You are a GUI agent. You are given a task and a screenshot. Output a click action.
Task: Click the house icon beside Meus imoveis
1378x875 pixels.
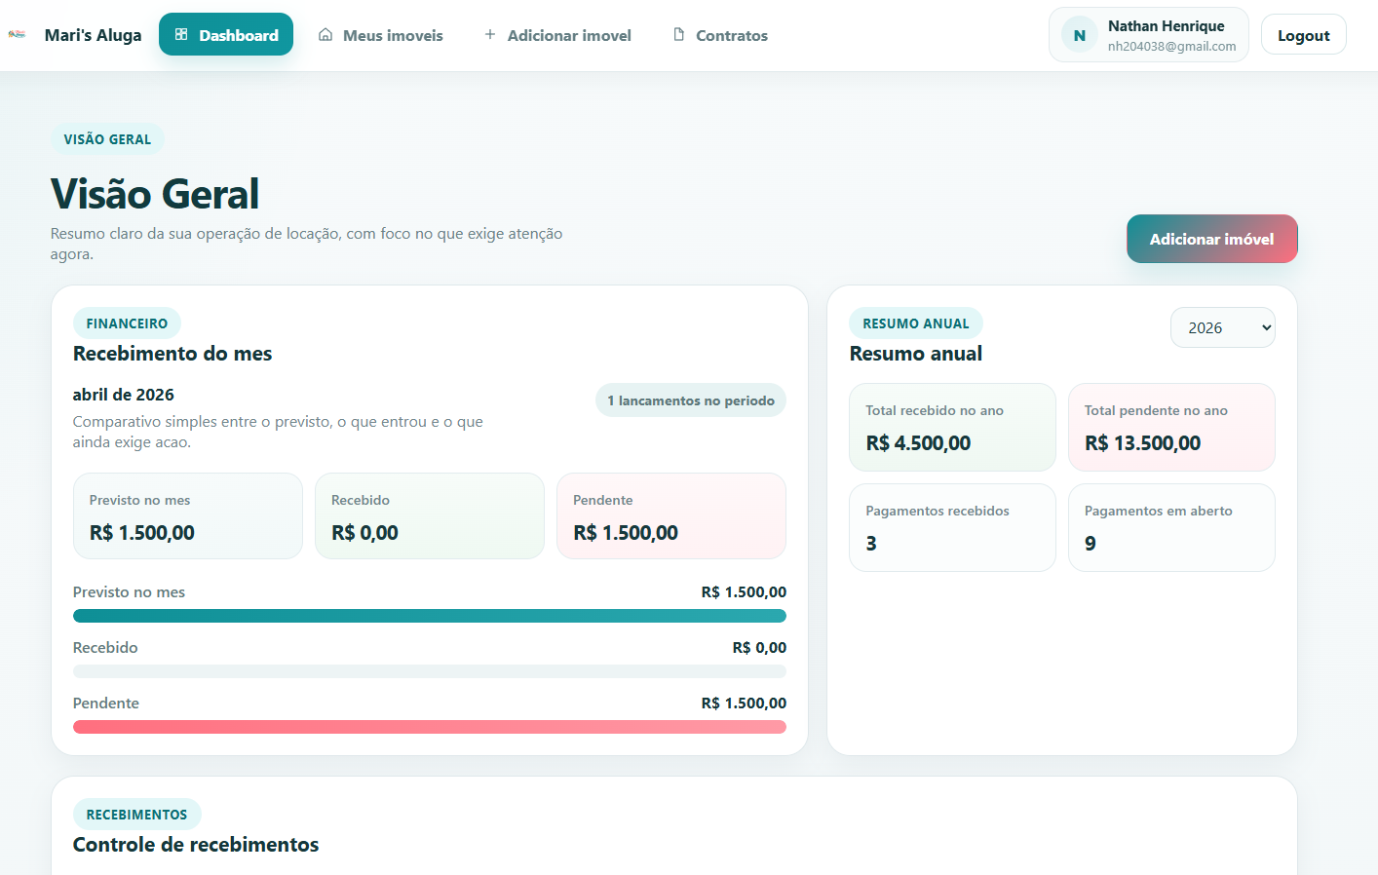click(325, 34)
